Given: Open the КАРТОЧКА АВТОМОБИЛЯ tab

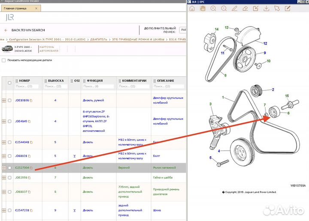Looking at the screenshot, I should click(x=49, y=49).
